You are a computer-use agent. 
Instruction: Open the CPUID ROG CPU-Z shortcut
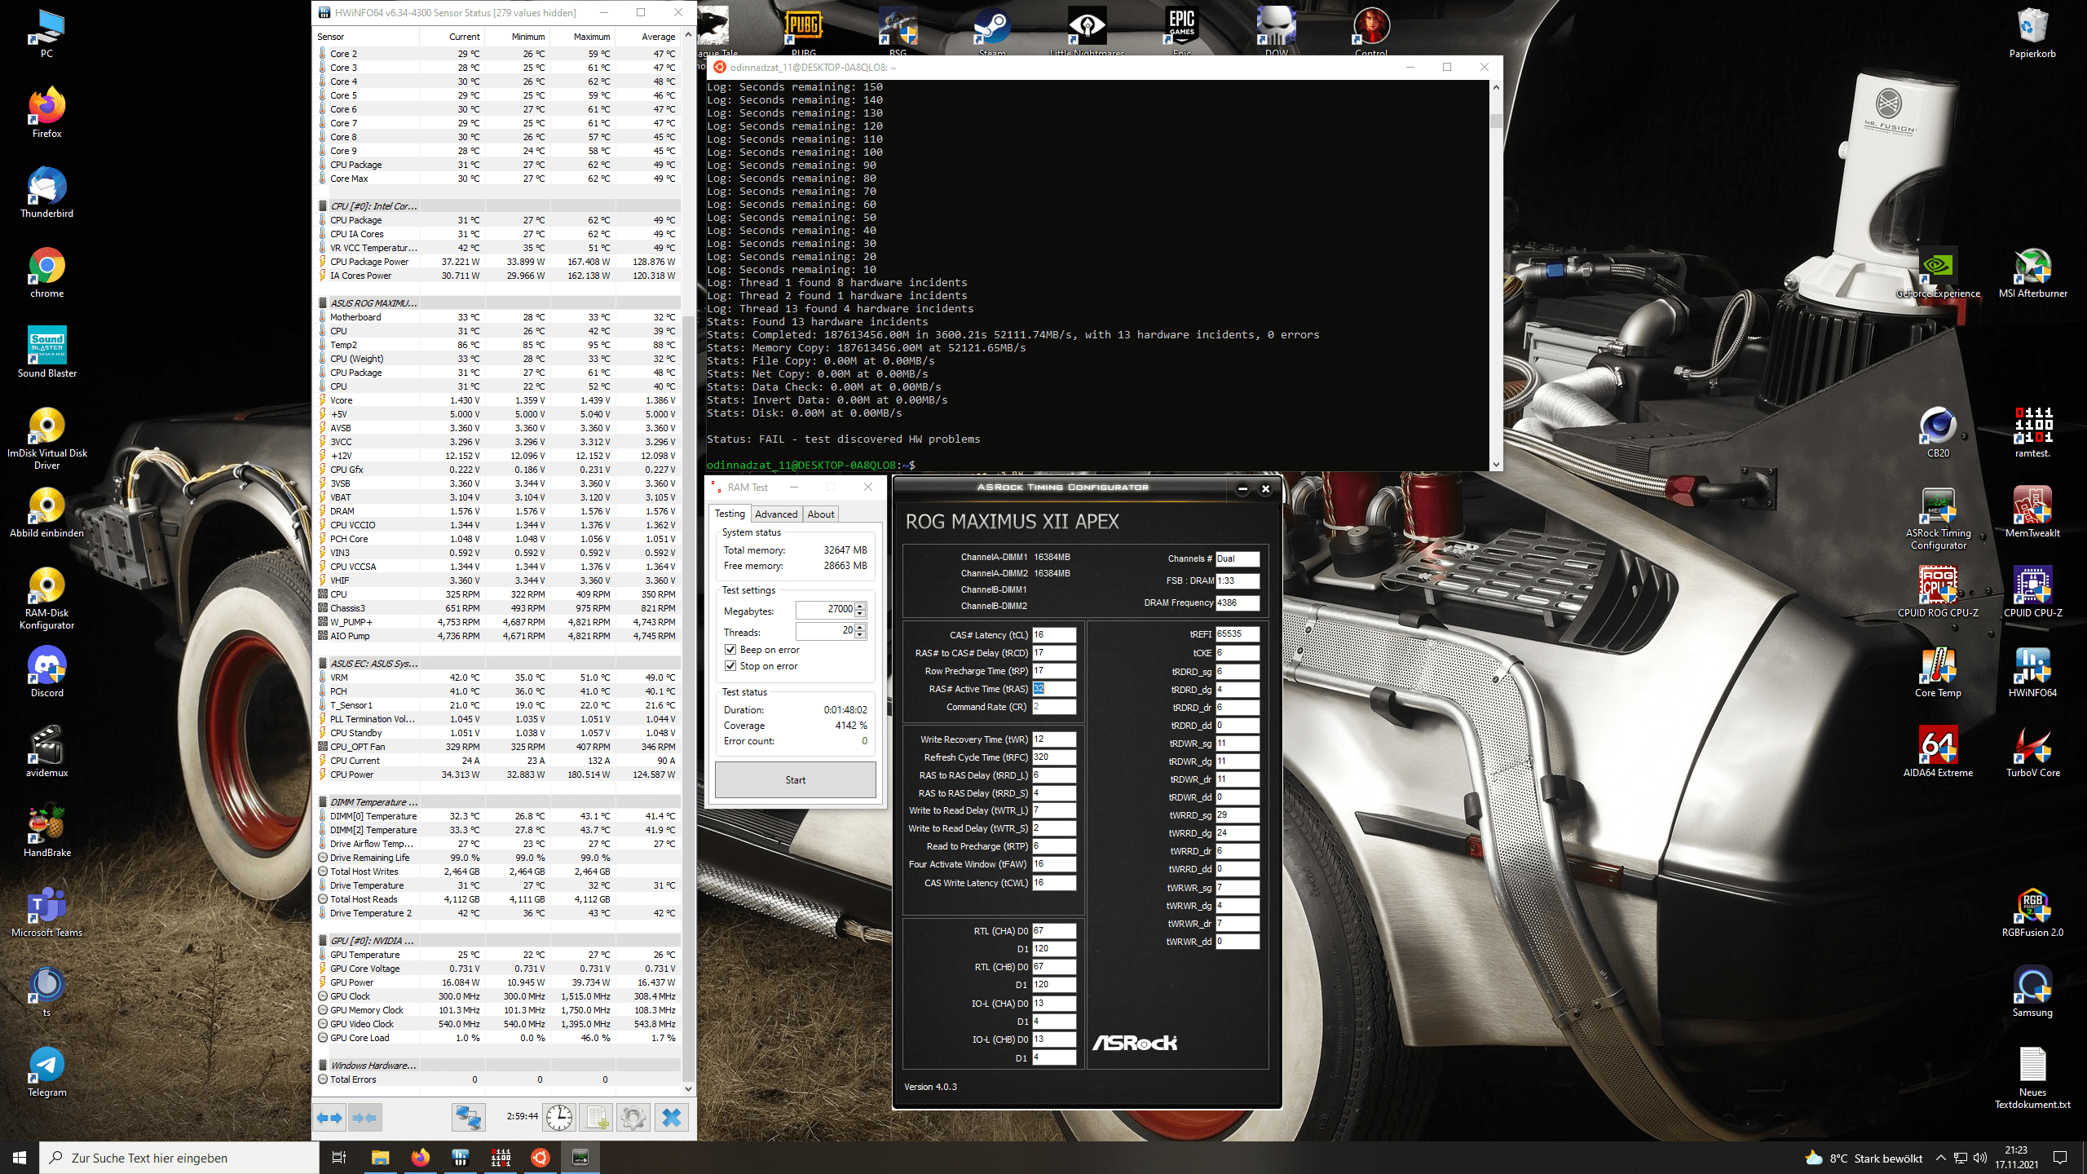point(1938,592)
